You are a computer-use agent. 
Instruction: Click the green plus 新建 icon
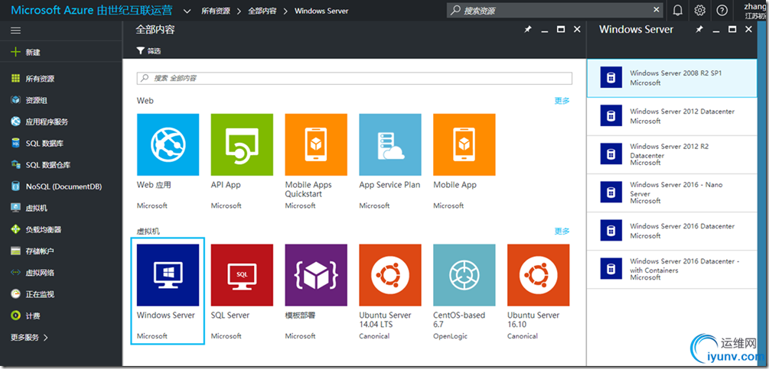pyautogui.click(x=16, y=52)
